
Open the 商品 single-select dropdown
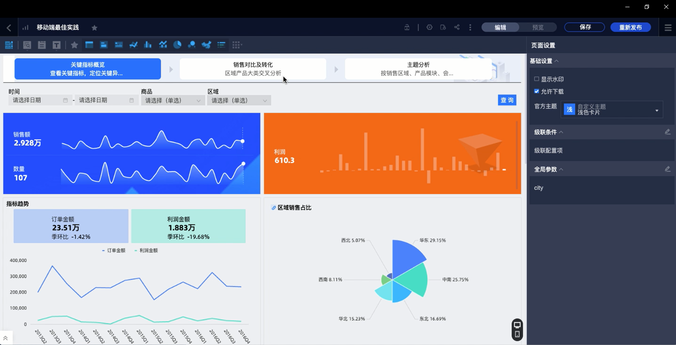[x=173, y=101]
